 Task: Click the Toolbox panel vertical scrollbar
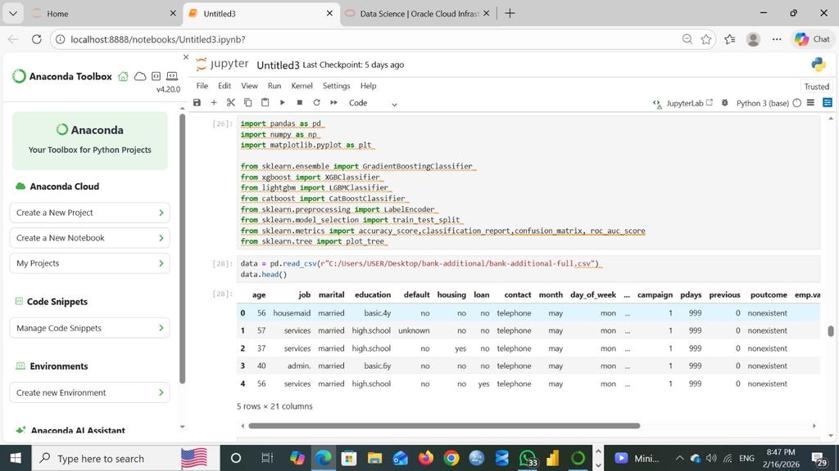point(182,249)
